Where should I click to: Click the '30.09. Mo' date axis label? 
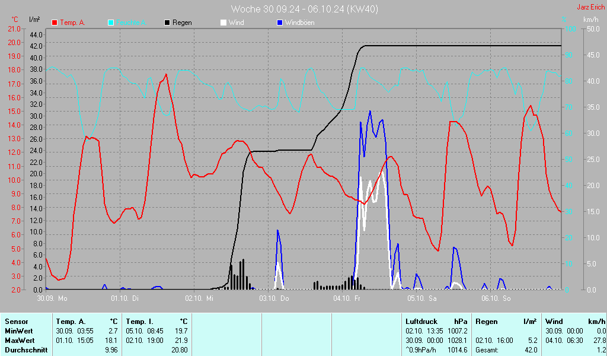(52, 298)
